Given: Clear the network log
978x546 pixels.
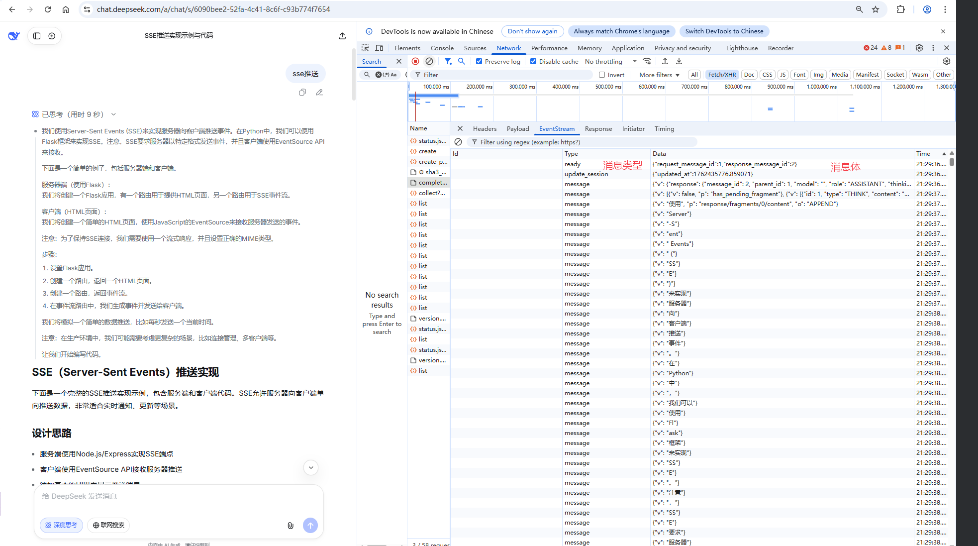Looking at the screenshot, I should click(x=429, y=61).
